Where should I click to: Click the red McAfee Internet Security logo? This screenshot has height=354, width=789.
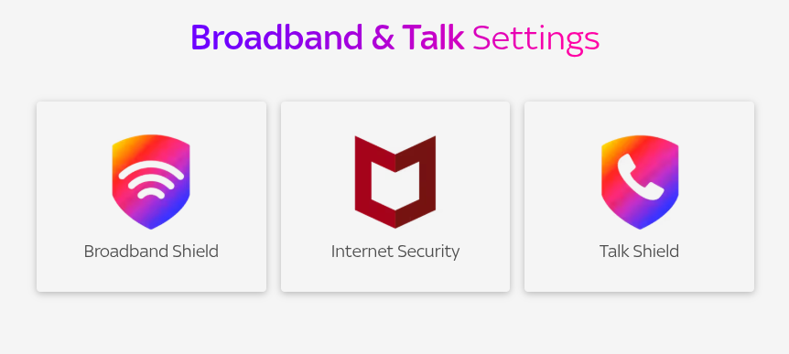(x=395, y=181)
